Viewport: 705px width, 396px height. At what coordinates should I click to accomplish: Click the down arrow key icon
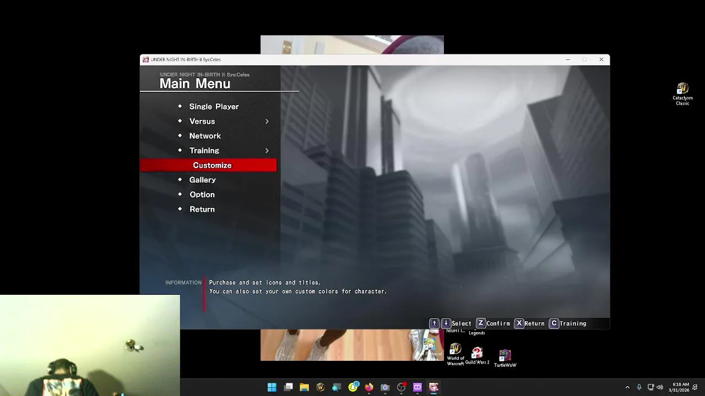[x=446, y=323]
